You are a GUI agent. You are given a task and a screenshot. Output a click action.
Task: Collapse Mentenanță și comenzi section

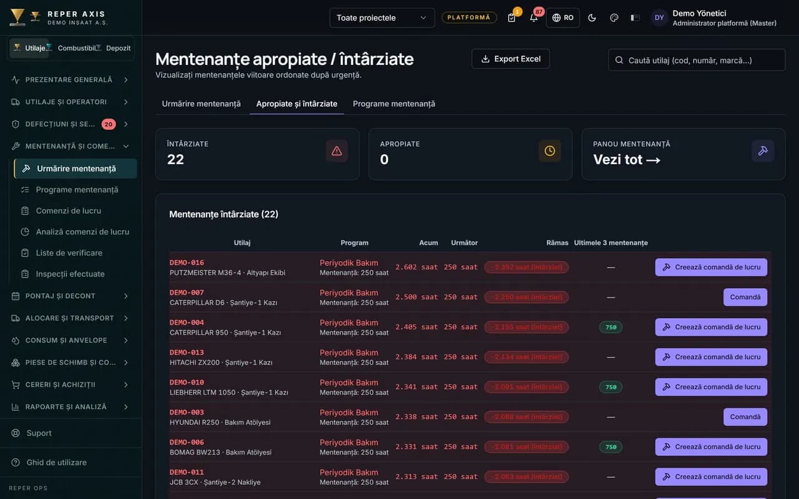click(x=71, y=146)
